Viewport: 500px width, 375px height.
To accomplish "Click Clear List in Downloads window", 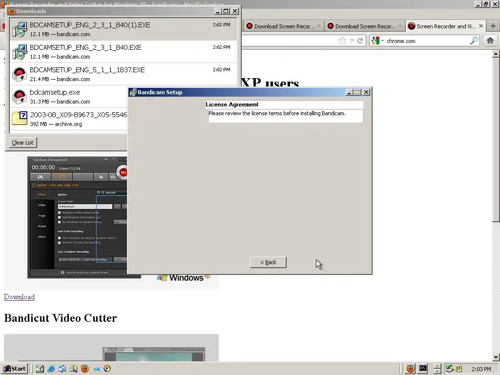I will pos(22,143).
